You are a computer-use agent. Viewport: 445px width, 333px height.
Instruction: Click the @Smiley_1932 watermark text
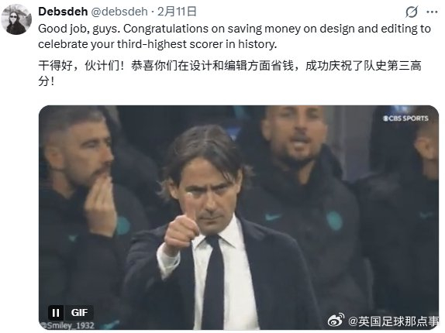pos(67,325)
